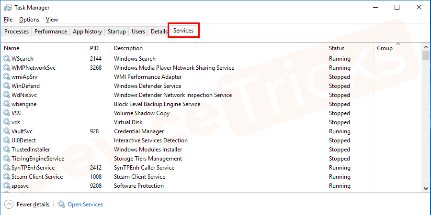Viewport: 431px width, 215px height.
Task: Click the gear icon beside Steam Client Service
Action: [x=7, y=176]
